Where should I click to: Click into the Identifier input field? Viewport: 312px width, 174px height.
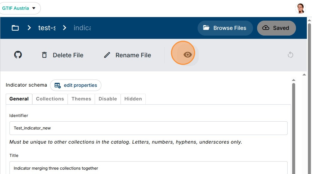click(148, 128)
